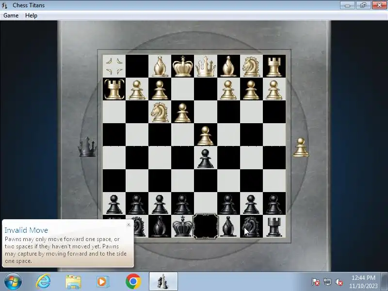Click the highlighted empty square beside black king
Screen dimensions: 388x291
pos(206,226)
